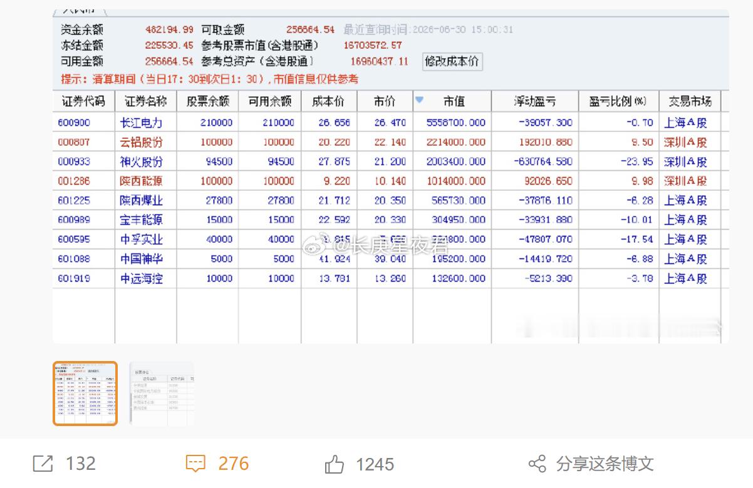753x488 pixels.
Task: Like the post via thumbs-up icon
Action: coord(335,464)
